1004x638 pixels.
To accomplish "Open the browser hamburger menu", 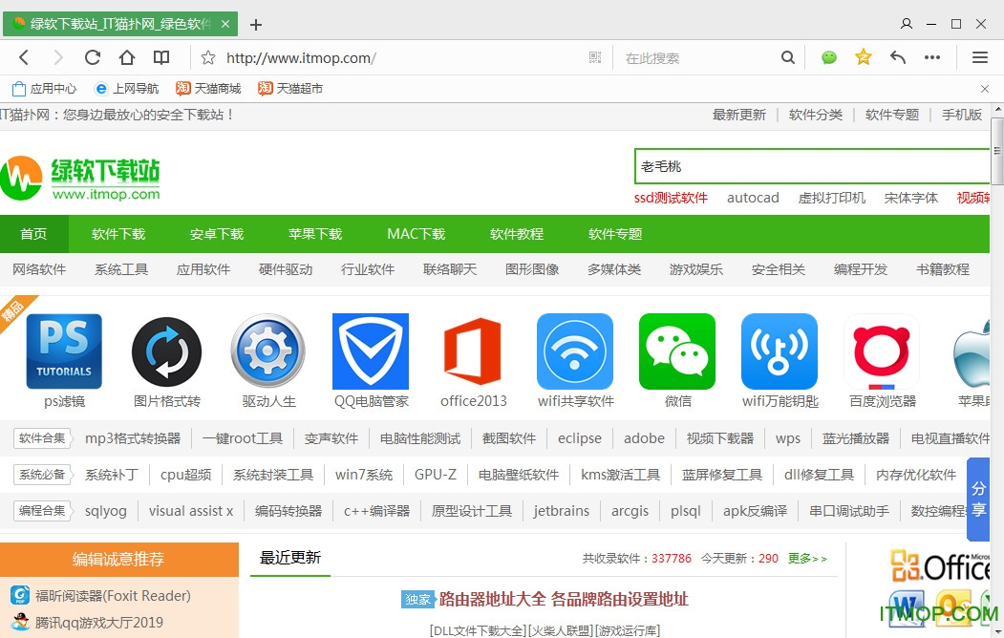I will coord(980,57).
